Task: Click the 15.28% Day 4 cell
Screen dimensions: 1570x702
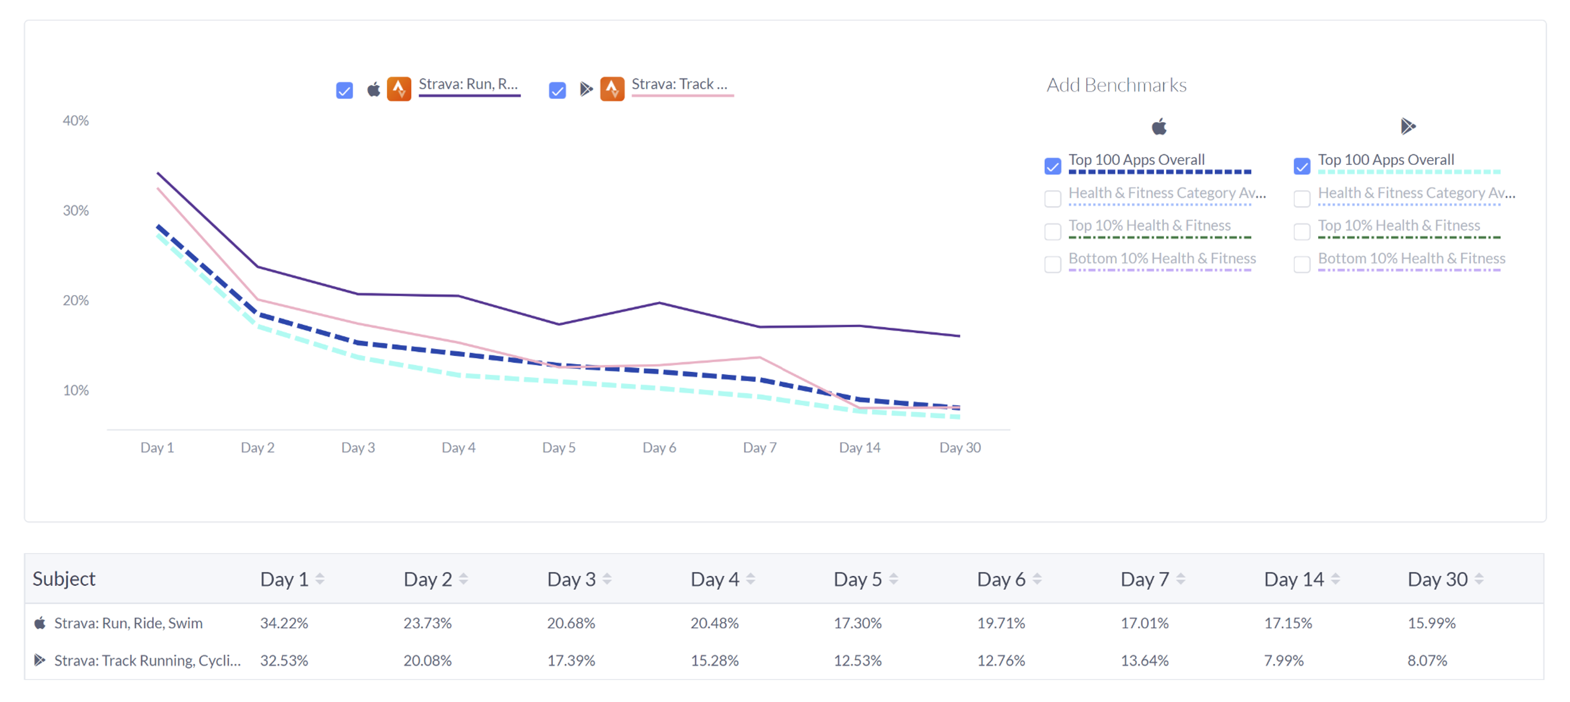Action: point(714,660)
